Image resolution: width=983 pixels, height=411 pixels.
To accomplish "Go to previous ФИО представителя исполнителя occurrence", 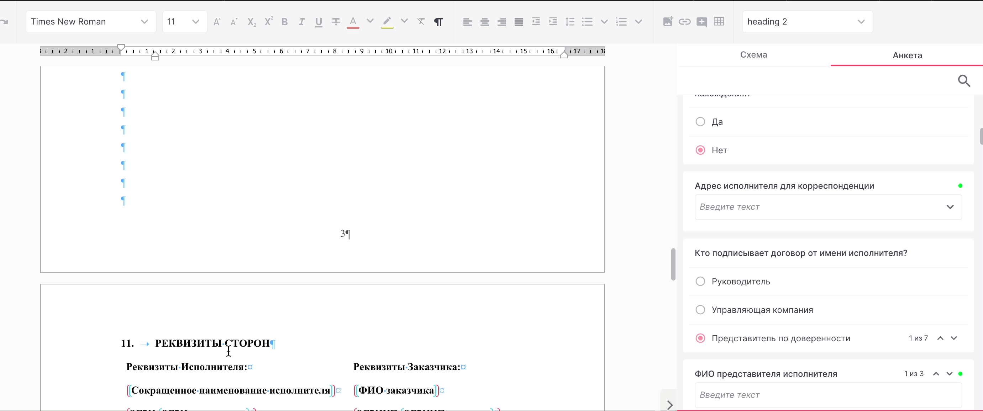I will 936,374.
